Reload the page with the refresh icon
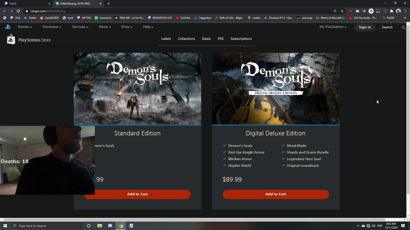This screenshot has width=410, height=230. (x=18, y=11)
